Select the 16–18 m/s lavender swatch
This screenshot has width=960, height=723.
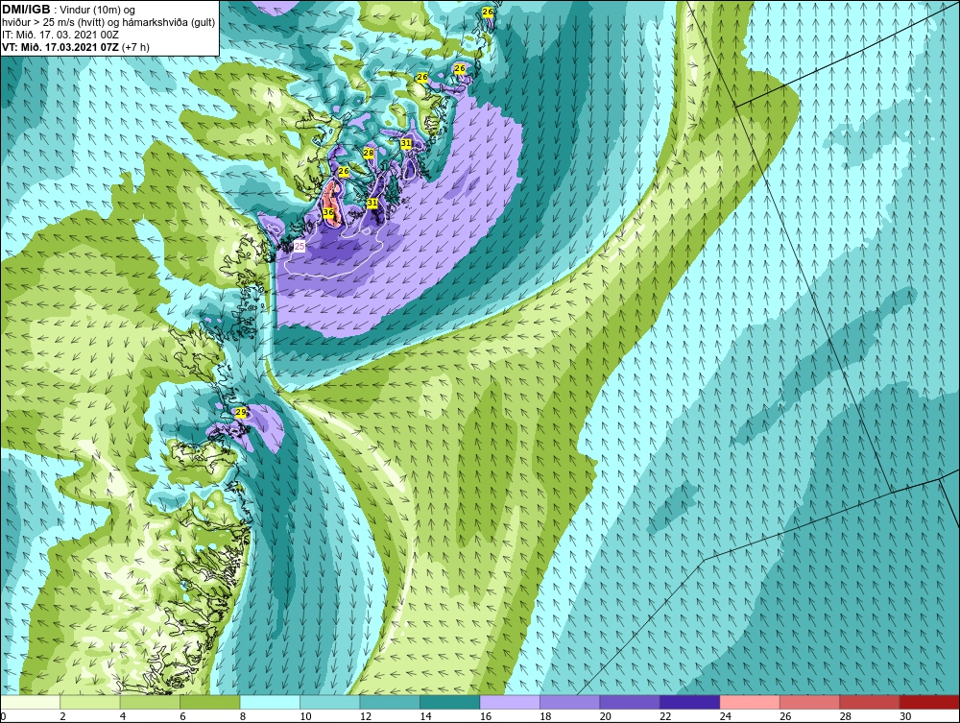click(510, 702)
